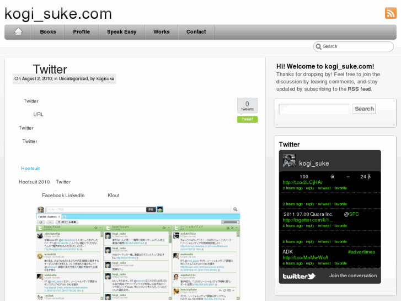
Task: Open the Profile menu item
Action: coord(81,32)
